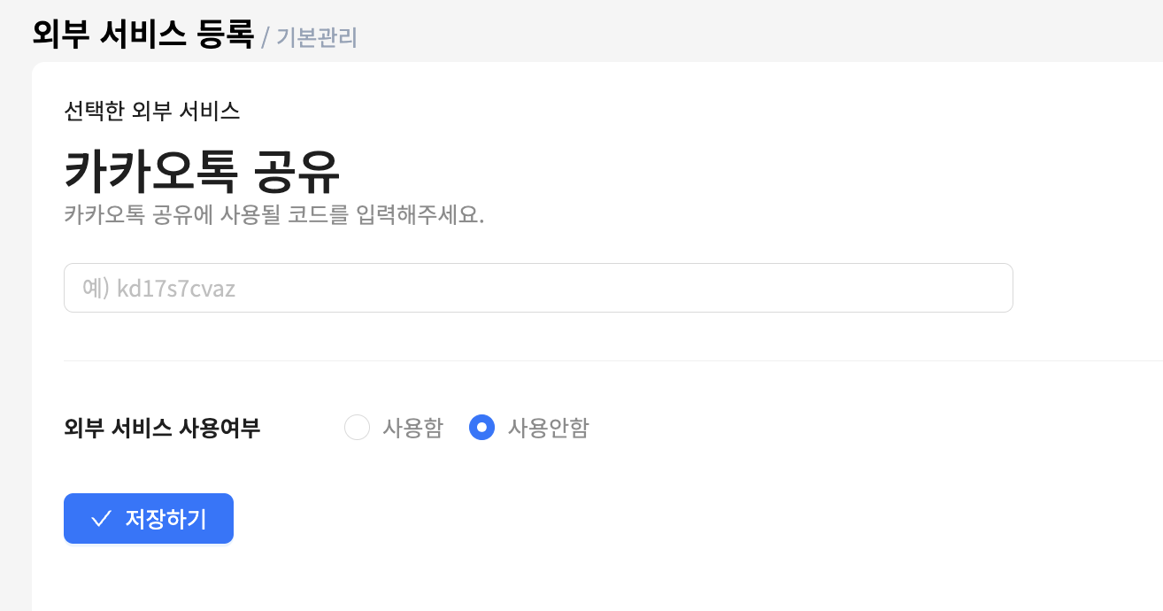
Task: Click the 사용함 label text
Action: tap(412, 428)
